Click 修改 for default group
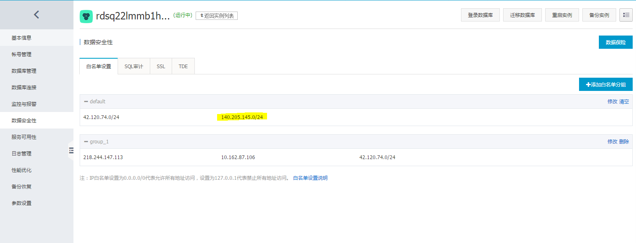The height and width of the screenshot is (243, 636). coord(612,102)
